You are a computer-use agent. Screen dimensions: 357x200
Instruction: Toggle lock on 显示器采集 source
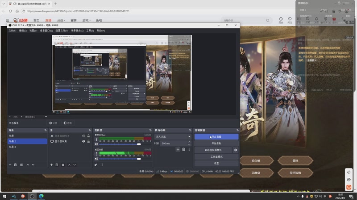[x=88, y=141]
